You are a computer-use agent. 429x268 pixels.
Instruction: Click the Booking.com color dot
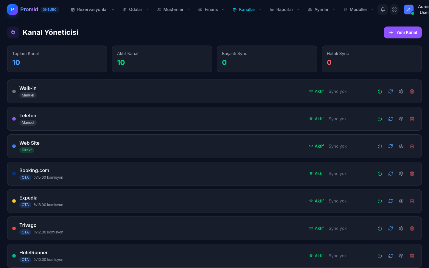pos(14,174)
